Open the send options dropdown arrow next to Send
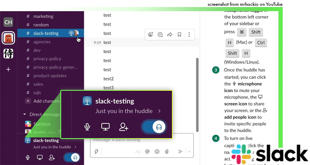310x165 pixels. pos(189,151)
